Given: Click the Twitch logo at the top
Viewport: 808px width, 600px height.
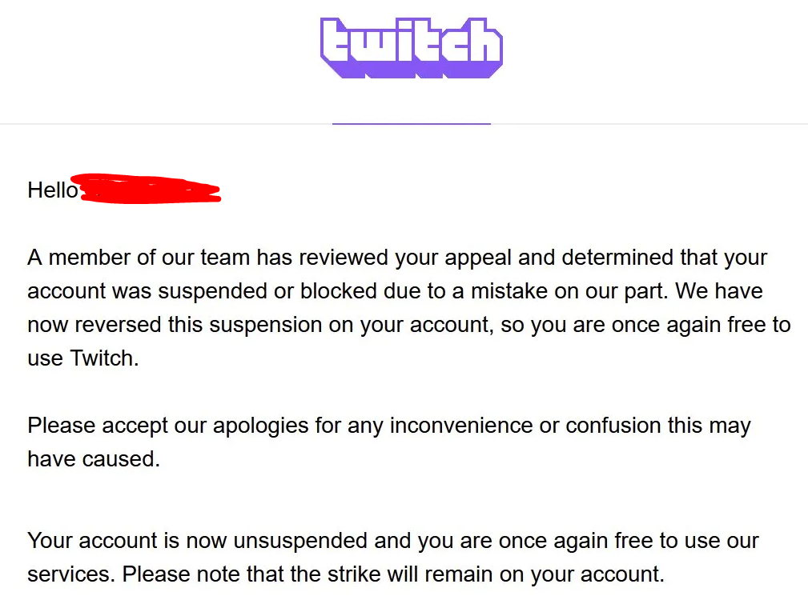Looking at the screenshot, I should (x=411, y=48).
